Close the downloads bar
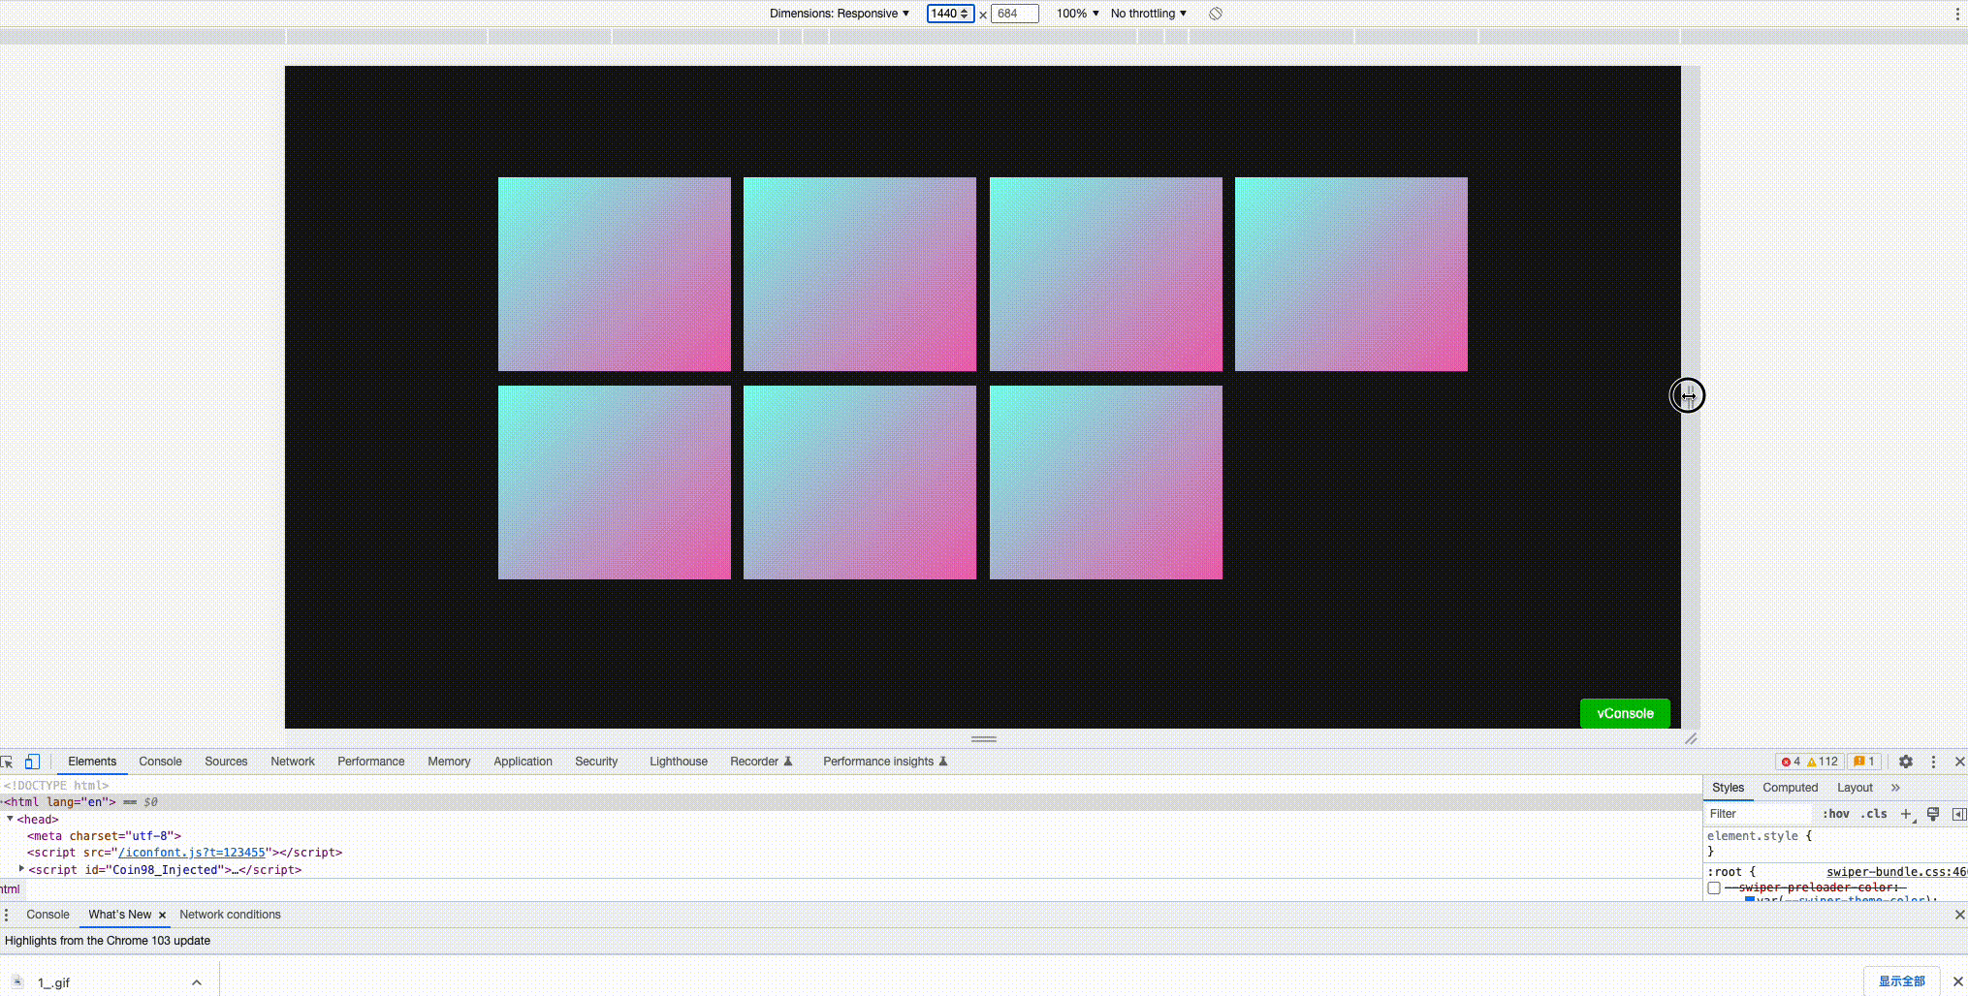Viewport: 1968px width, 996px height. coord(1957,981)
